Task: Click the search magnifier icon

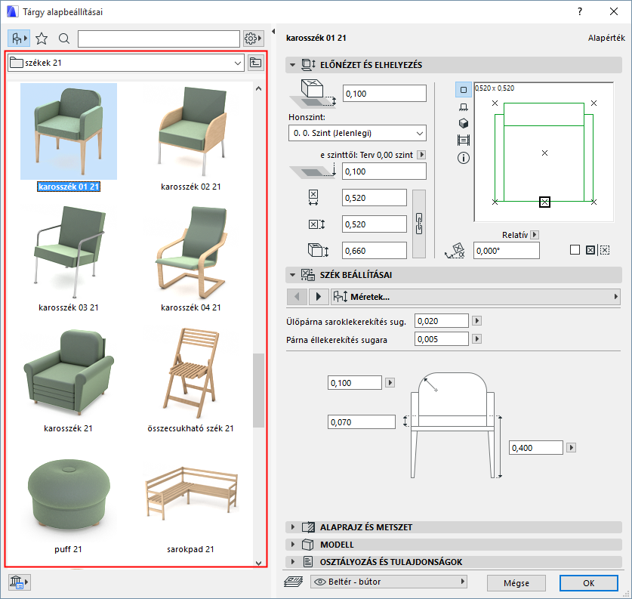Action: click(64, 39)
